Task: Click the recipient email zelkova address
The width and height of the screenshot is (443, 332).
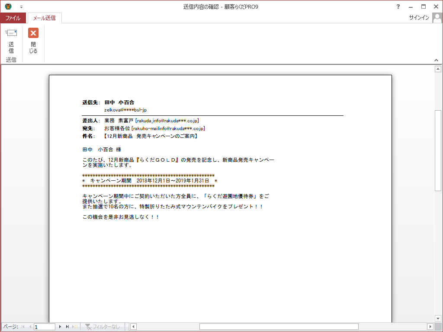Action: [x=125, y=110]
